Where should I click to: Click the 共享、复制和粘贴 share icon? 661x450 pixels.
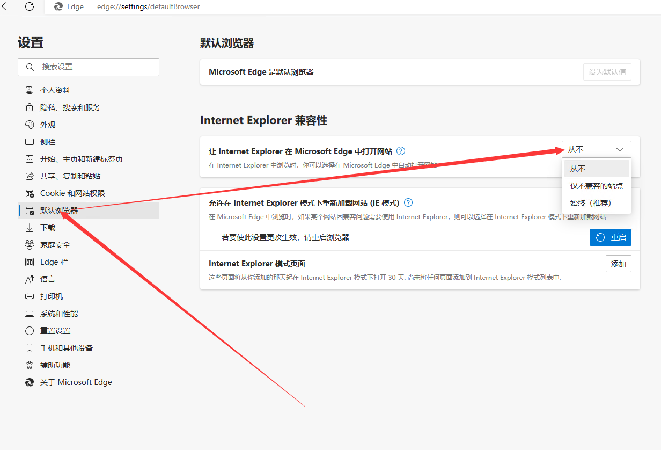pos(30,176)
